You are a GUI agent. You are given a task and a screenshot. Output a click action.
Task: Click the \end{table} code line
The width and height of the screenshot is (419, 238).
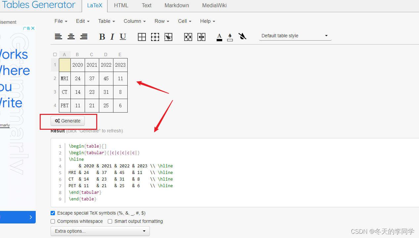click(83, 199)
